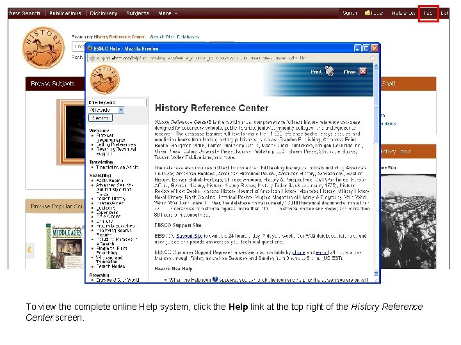Click the History logo inside the help window

click(x=104, y=79)
